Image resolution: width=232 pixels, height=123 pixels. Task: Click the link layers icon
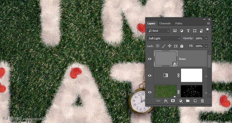coord(158,101)
